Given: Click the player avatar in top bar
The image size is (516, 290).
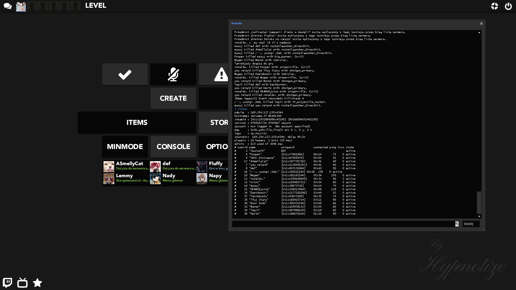Looking at the screenshot, I should 21,6.
